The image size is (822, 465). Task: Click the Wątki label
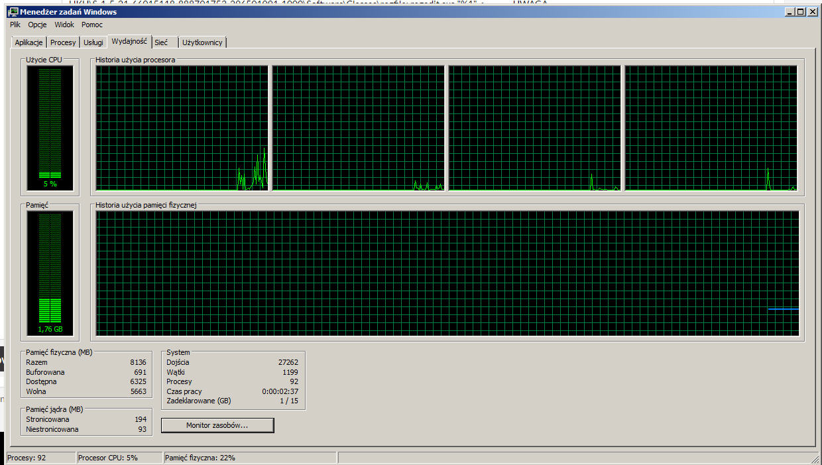(176, 372)
